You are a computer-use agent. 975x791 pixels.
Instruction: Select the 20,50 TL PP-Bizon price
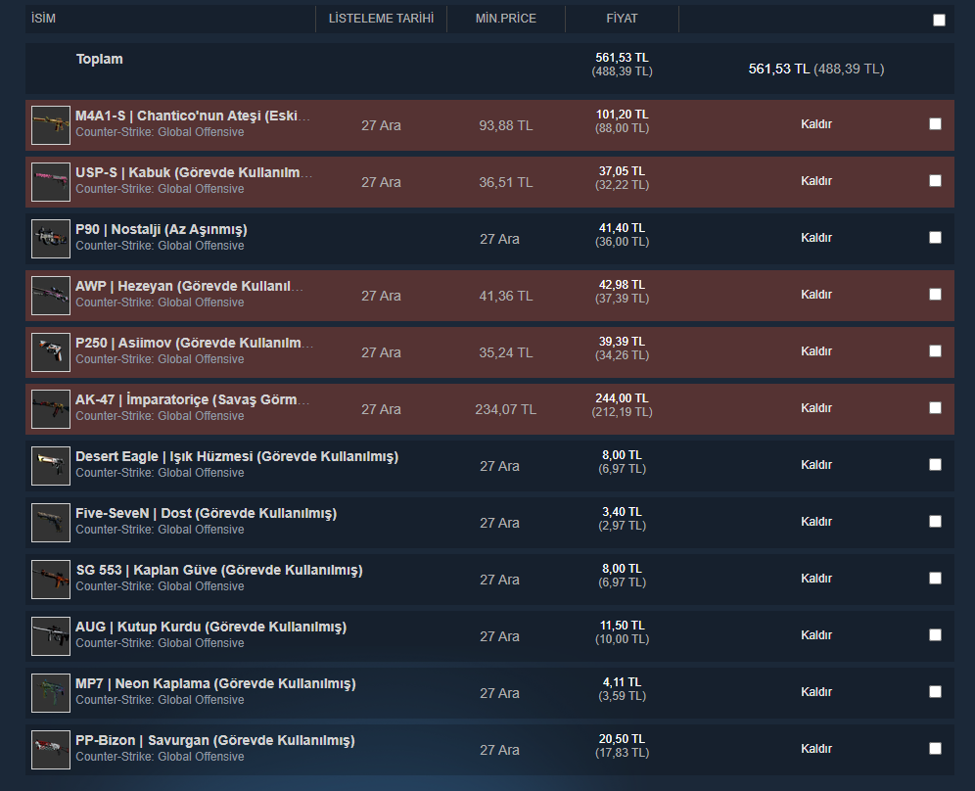tap(622, 739)
